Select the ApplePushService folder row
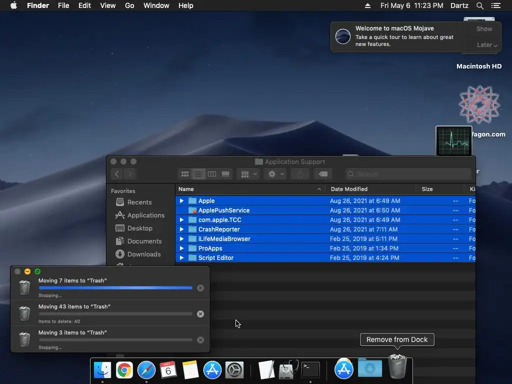 tap(325, 210)
